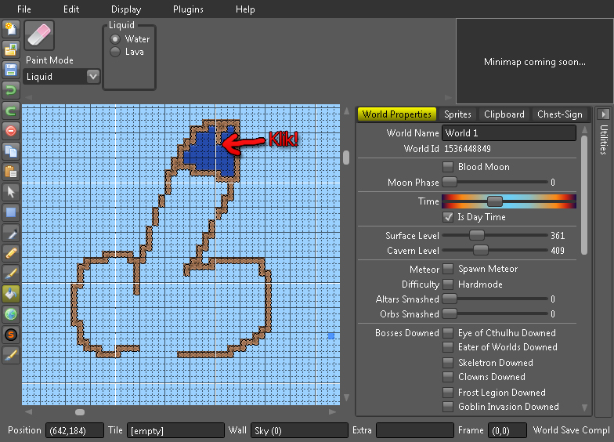This screenshot has width=614, height=442.
Task: Select the Brush tool below the Pencil
Action: point(11,274)
